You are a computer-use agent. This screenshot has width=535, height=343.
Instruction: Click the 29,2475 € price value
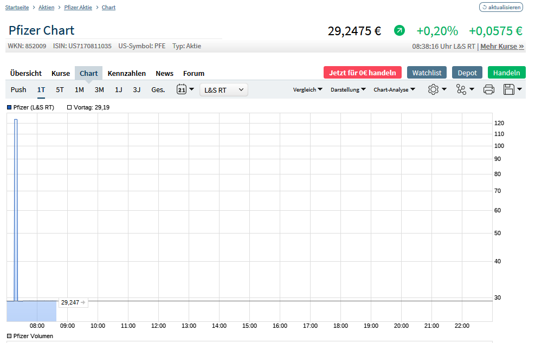tap(354, 31)
